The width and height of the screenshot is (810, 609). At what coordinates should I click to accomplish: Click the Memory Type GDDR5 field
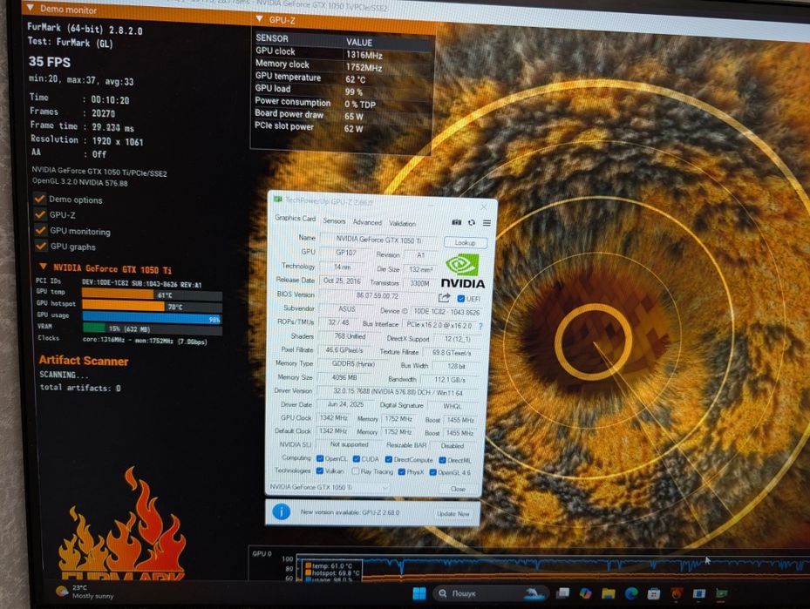[x=352, y=363]
